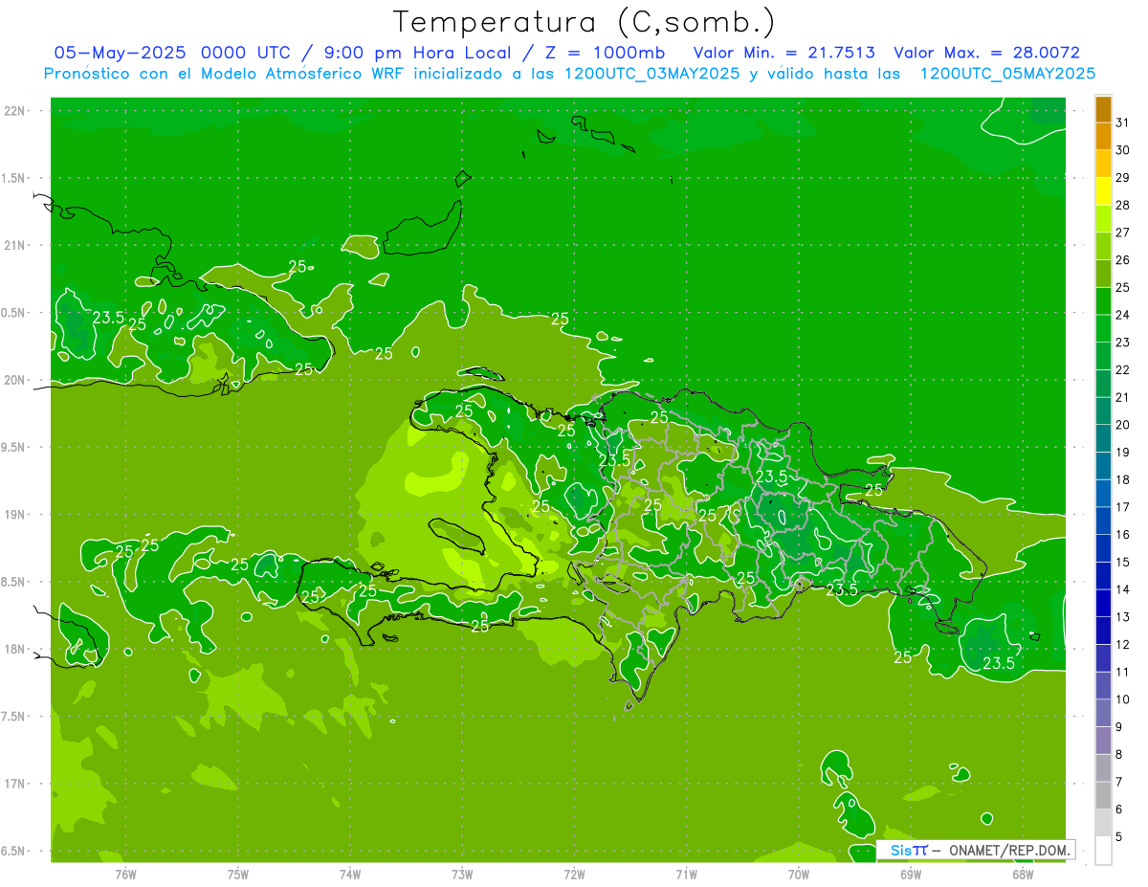
Task: Click the 72W longitude label
Action: coord(575,874)
